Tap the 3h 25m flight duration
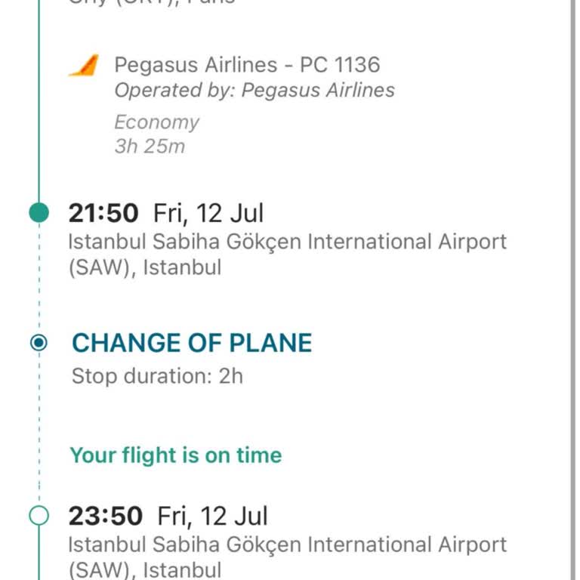The height and width of the screenshot is (580, 580). click(150, 146)
